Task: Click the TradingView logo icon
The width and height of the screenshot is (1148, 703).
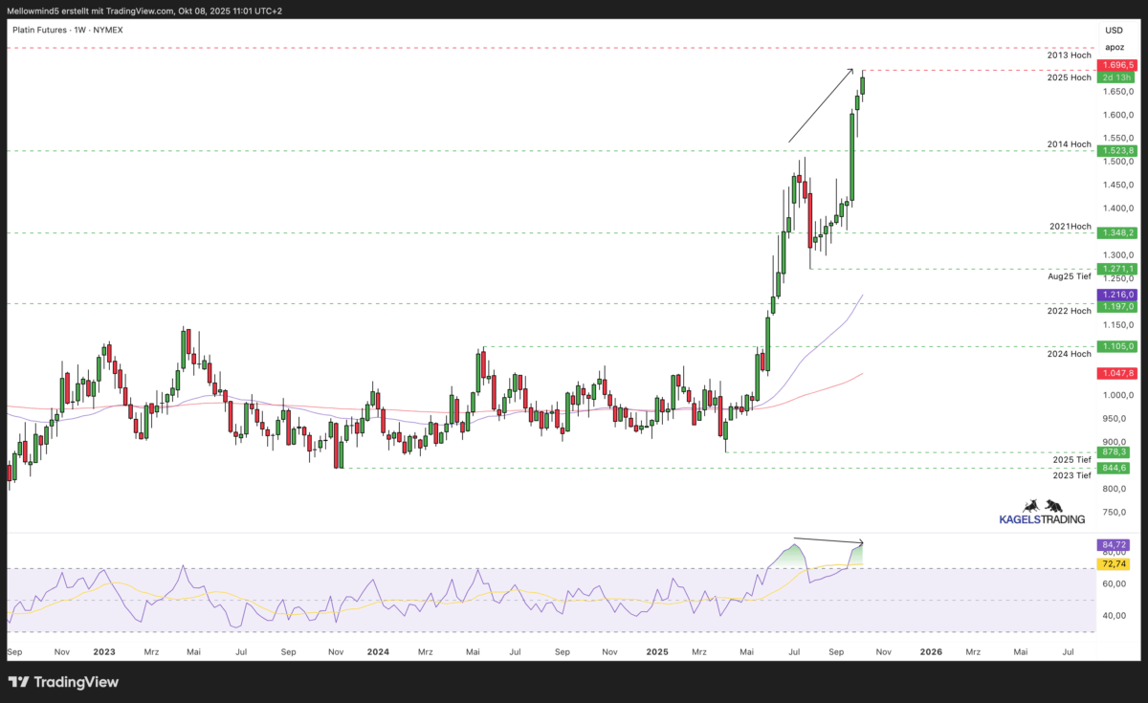Action: pyautogui.click(x=18, y=682)
